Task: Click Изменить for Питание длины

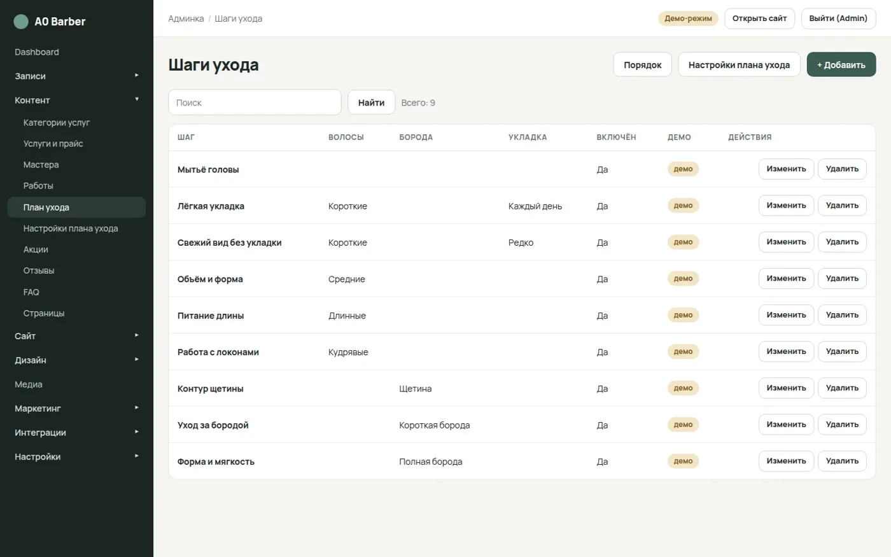Action: tap(786, 315)
